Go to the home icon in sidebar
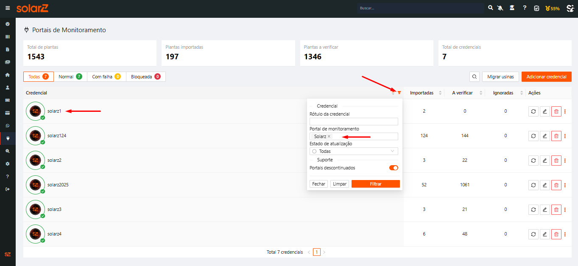The image size is (578, 266). [8, 75]
